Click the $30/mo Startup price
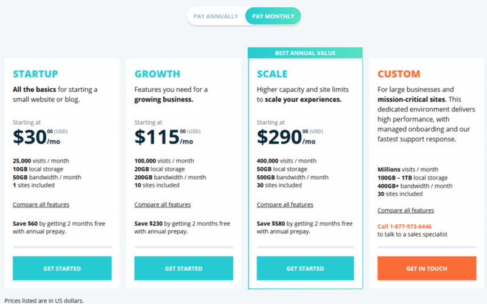Image resolution: width=487 pixels, height=304 pixels. point(37,137)
